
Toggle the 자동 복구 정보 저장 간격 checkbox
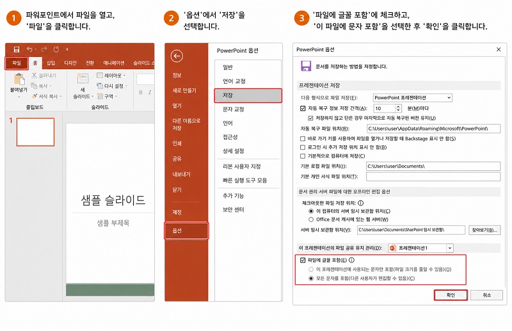pyautogui.click(x=303, y=108)
